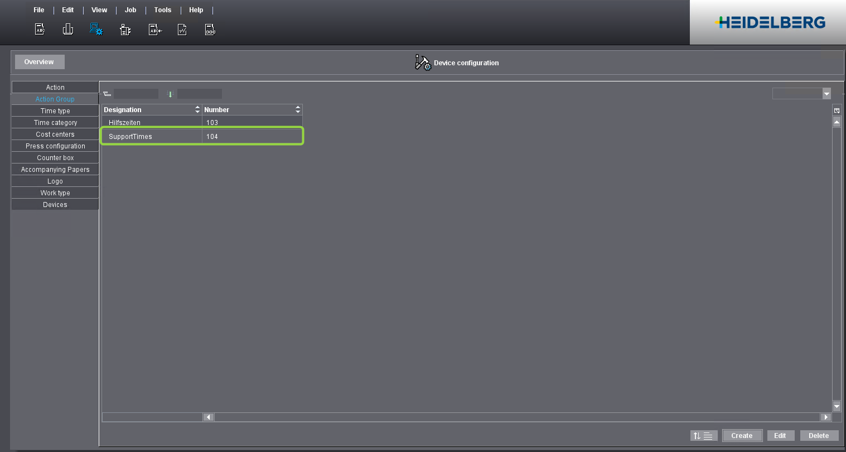The width and height of the screenshot is (846, 452).
Task: Click the Create button
Action: [742, 435]
